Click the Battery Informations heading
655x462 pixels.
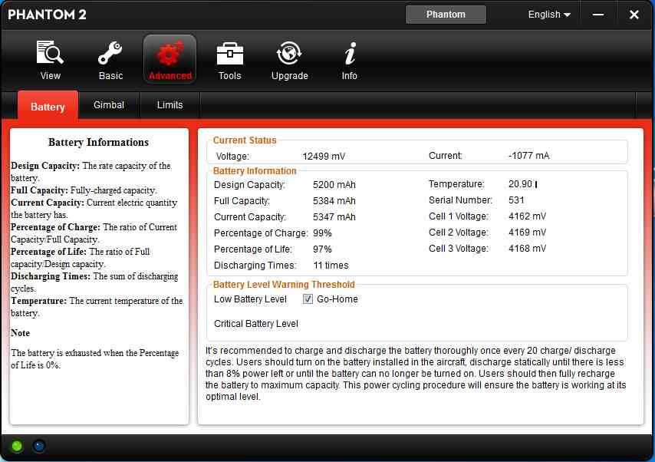coord(98,142)
